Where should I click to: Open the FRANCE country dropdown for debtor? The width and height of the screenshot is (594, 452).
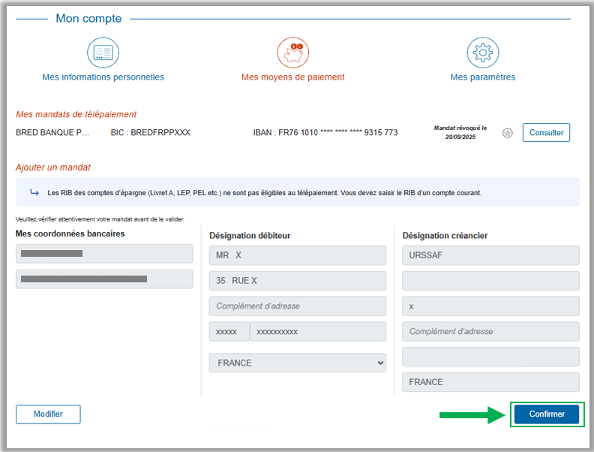coord(298,363)
